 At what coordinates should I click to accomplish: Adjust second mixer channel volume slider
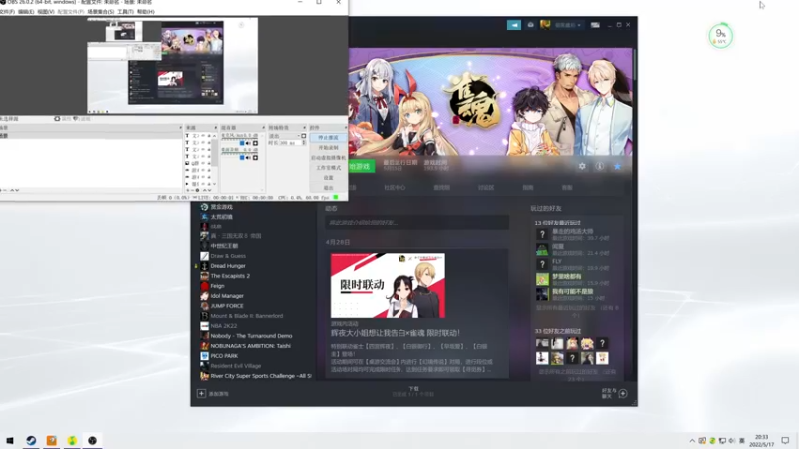click(x=230, y=158)
